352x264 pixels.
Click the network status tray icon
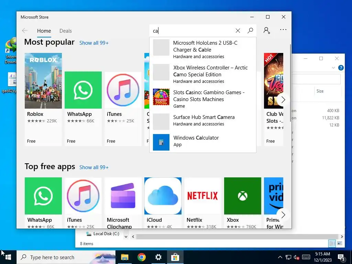click(288, 257)
